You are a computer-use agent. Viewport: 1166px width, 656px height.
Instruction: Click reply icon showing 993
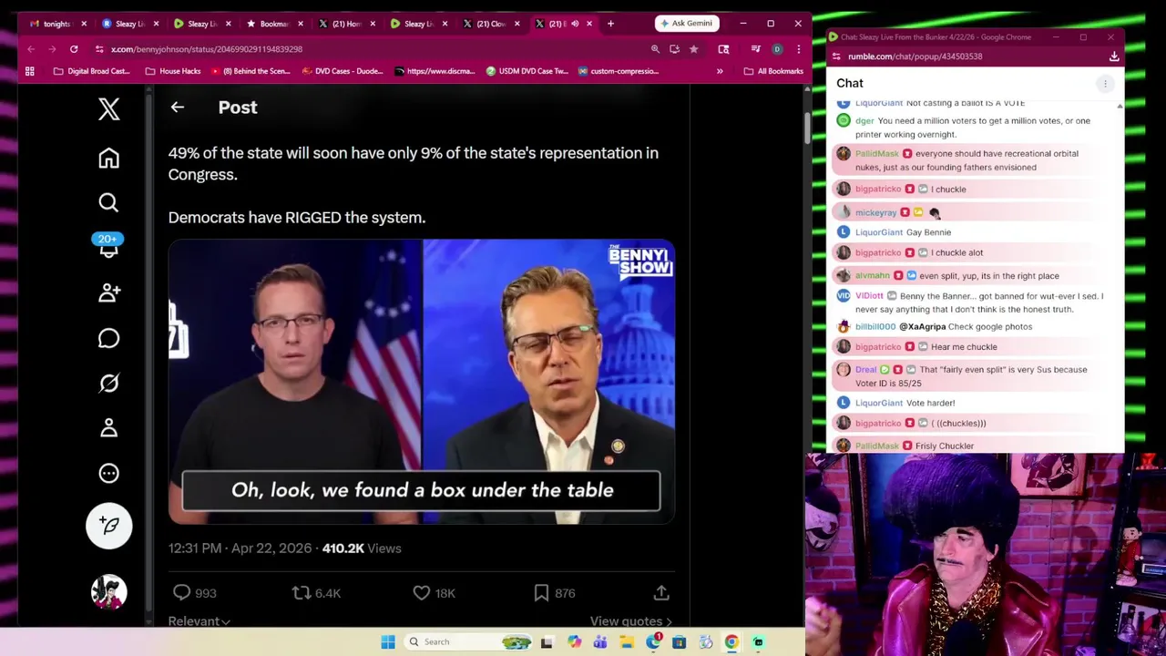(x=181, y=593)
